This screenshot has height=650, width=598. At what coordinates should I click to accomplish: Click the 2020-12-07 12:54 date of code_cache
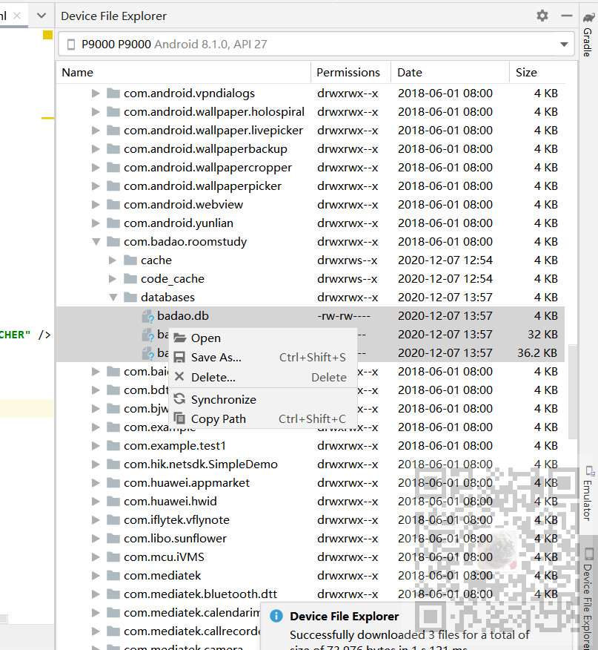point(445,278)
